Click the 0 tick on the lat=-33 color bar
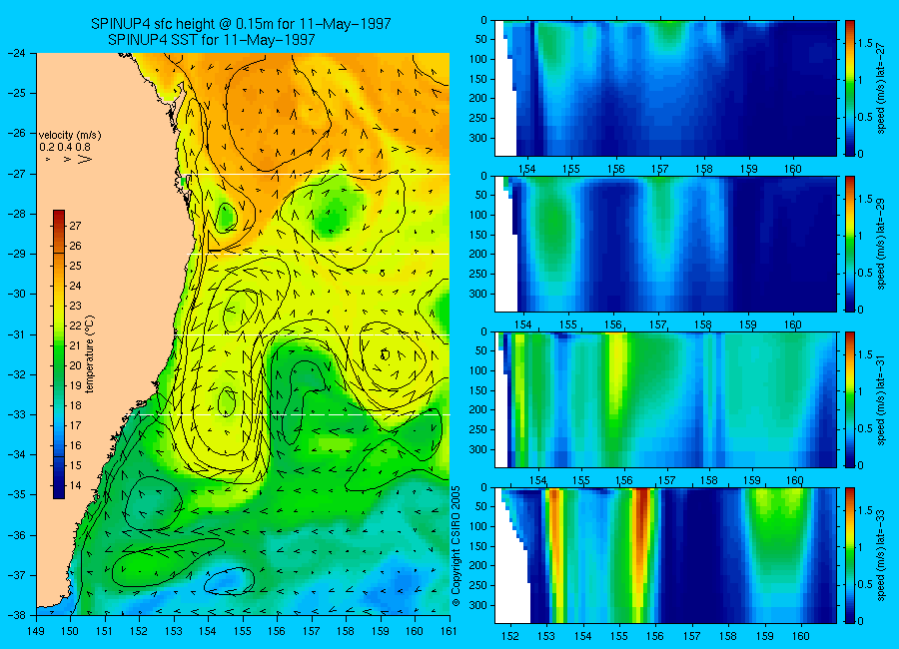 click(862, 621)
